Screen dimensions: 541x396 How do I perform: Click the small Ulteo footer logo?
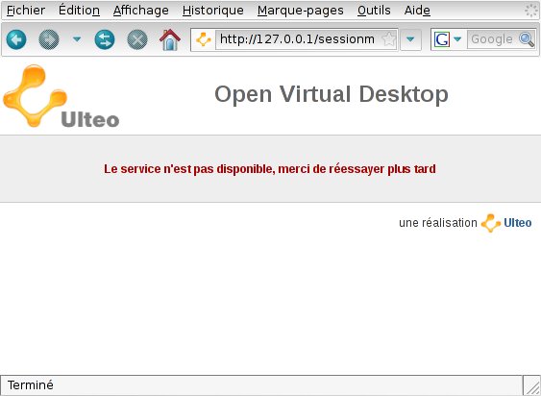tap(491, 223)
